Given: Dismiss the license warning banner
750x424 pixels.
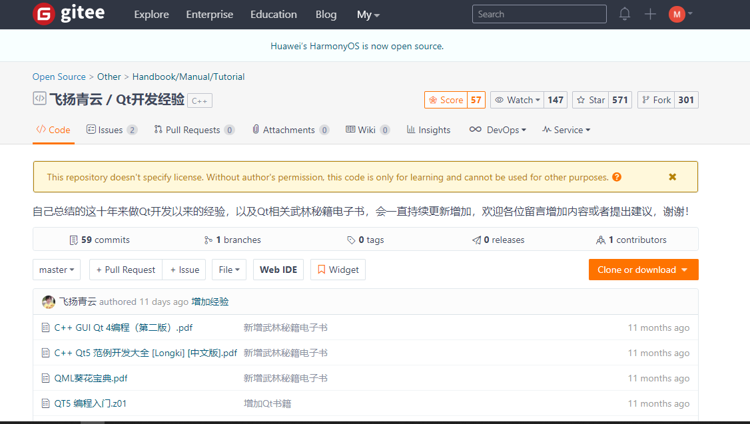Looking at the screenshot, I should click(672, 177).
